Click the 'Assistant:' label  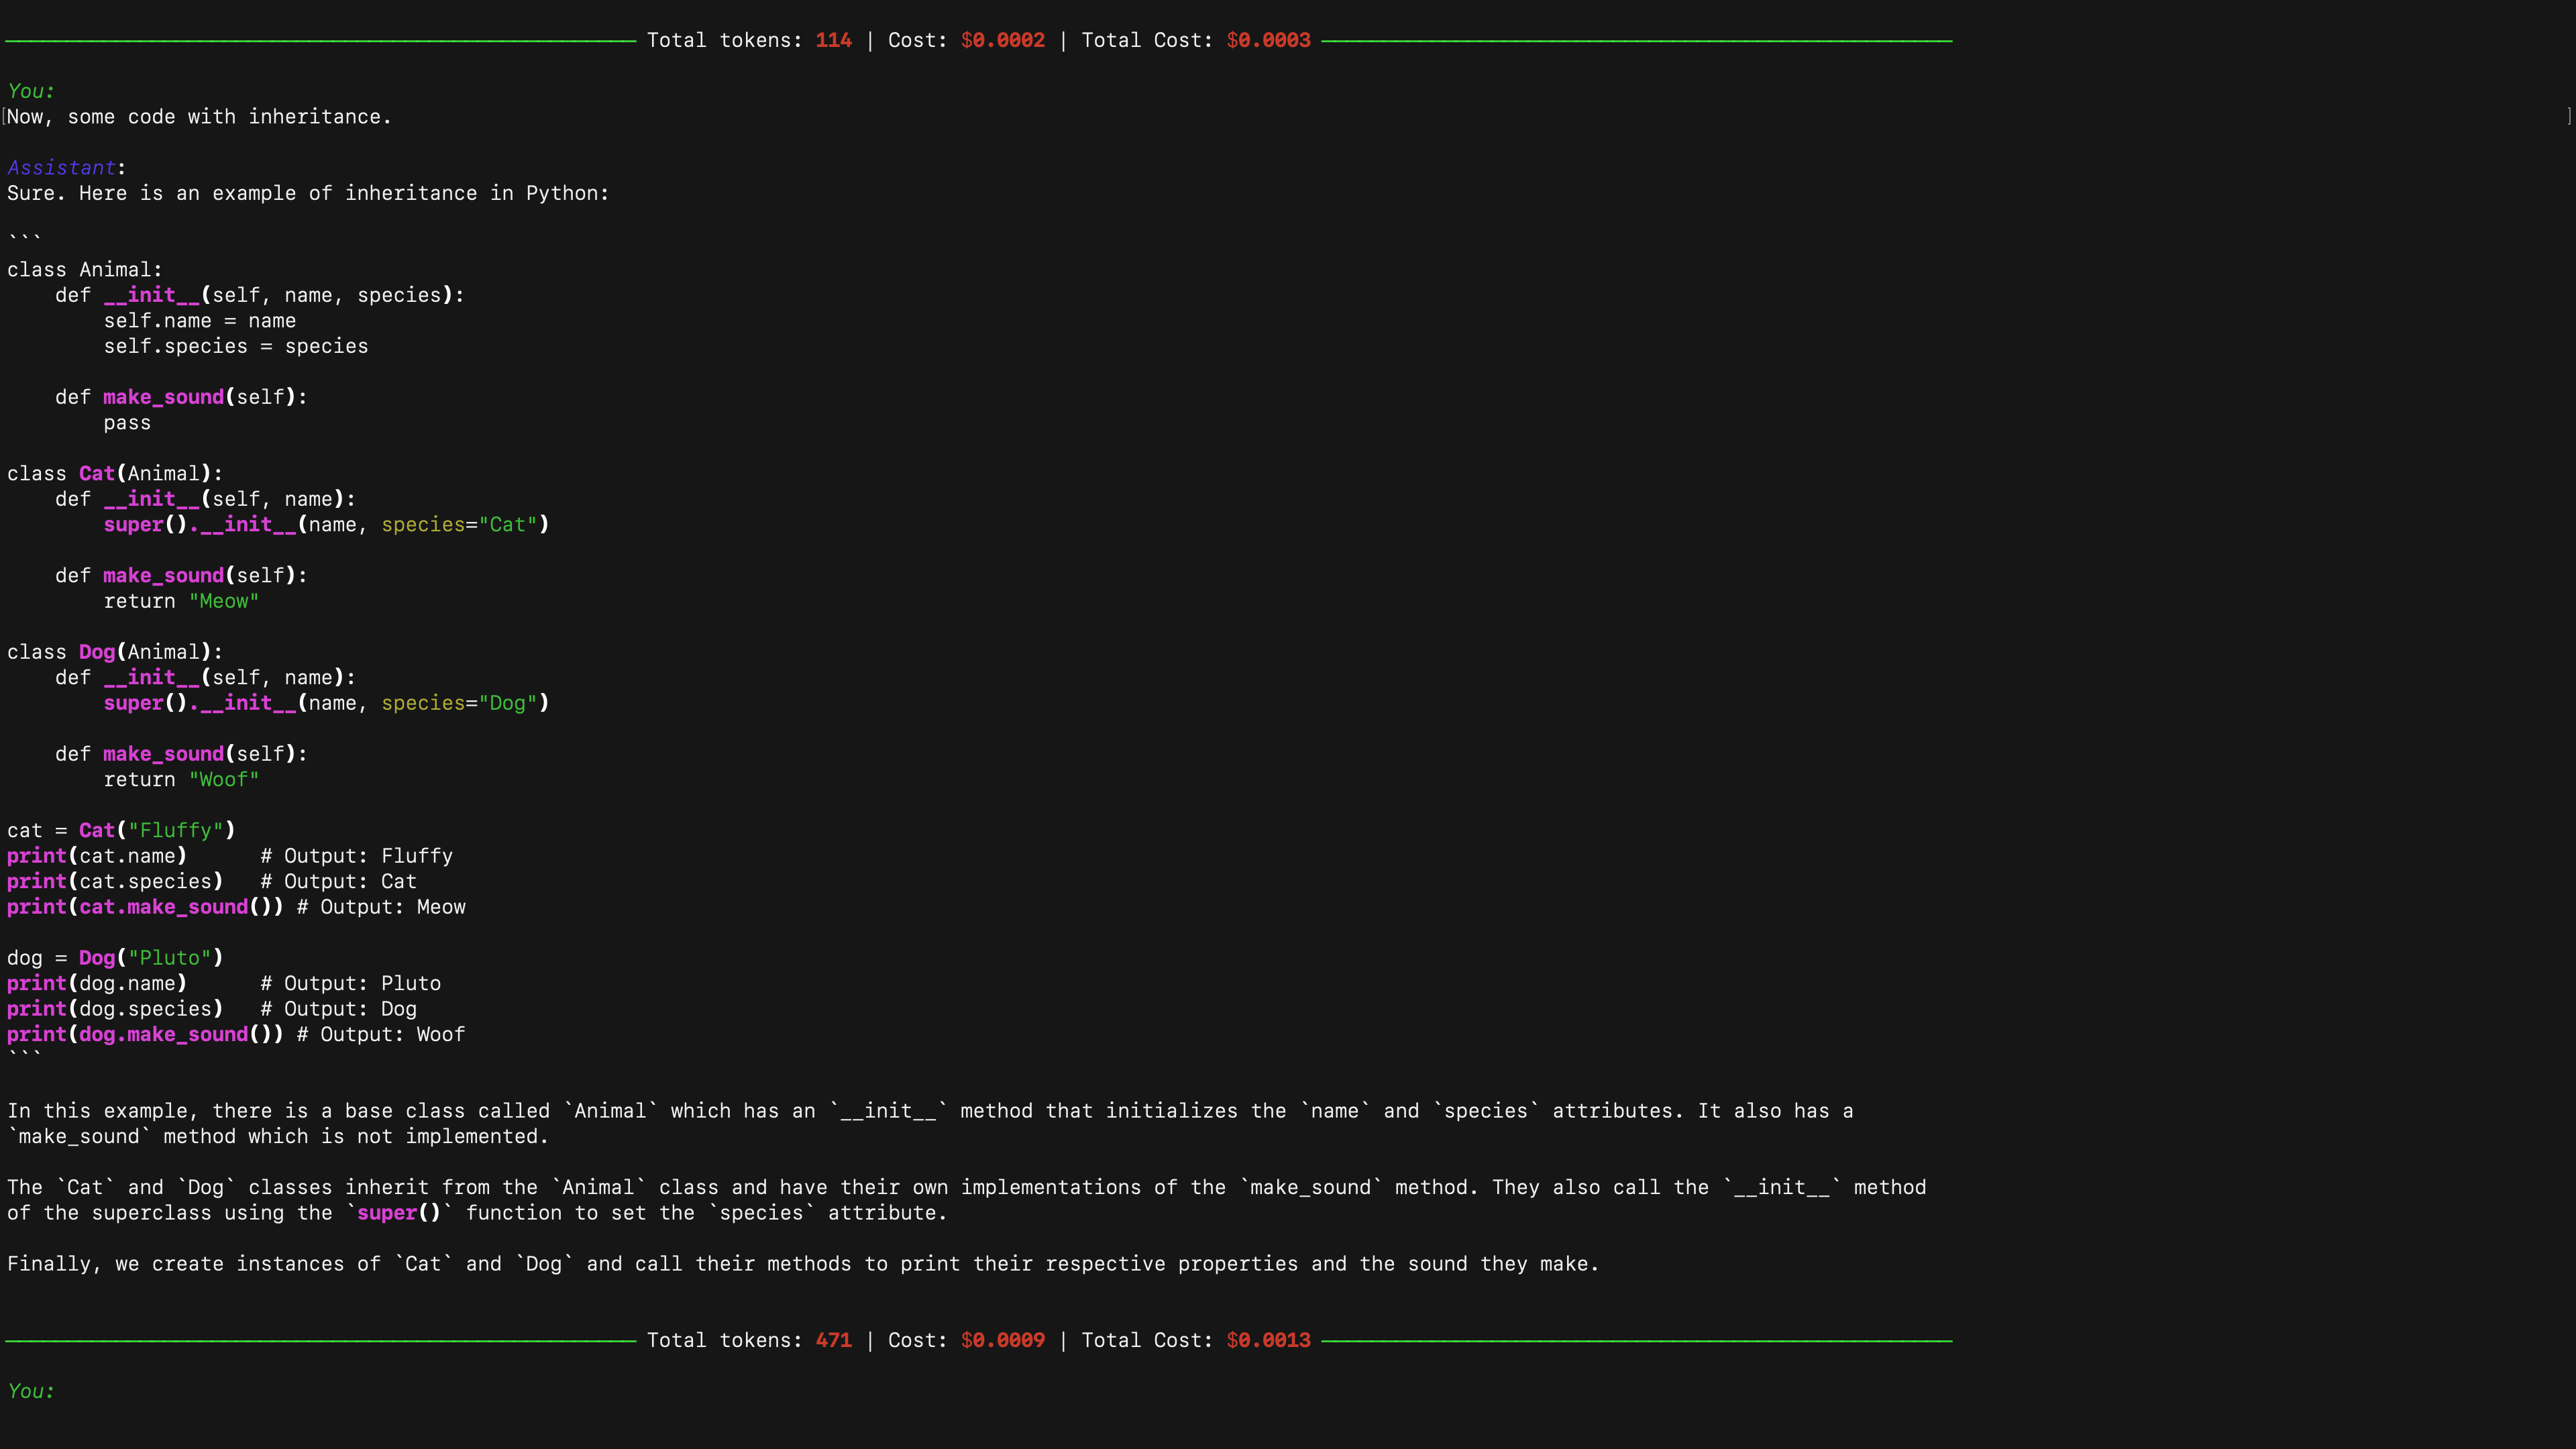pos(66,168)
